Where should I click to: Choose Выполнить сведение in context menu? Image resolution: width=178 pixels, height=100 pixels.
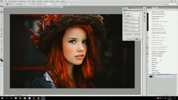click(x=157, y=56)
